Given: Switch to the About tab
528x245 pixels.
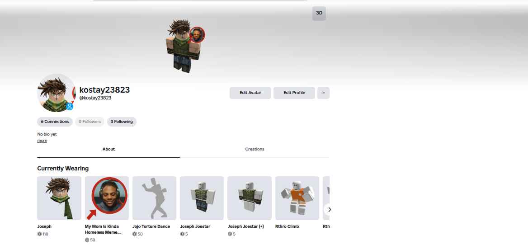Looking at the screenshot, I should 108,149.
